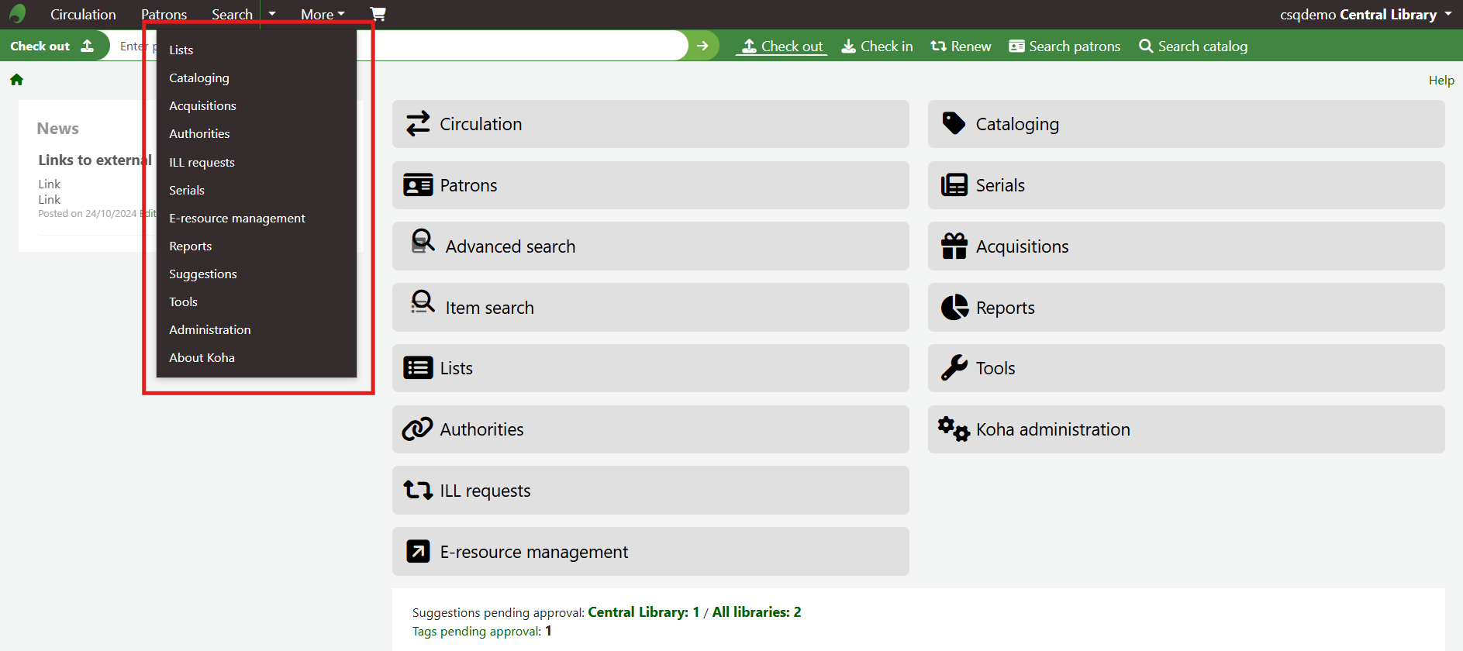The height and width of the screenshot is (651, 1463).
Task: Click the Item search magnifier icon
Action: click(423, 301)
